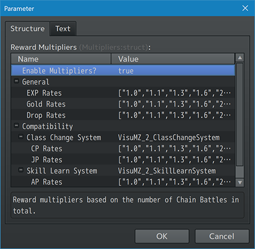Screen dimensions: 255x249
Task: Click the Drop Rates value array
Action: coord(174,115)
